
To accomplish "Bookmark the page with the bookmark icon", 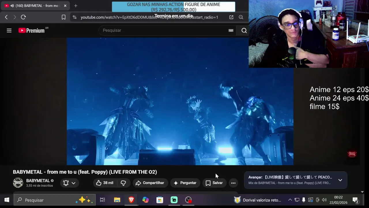I will [63, 17].
